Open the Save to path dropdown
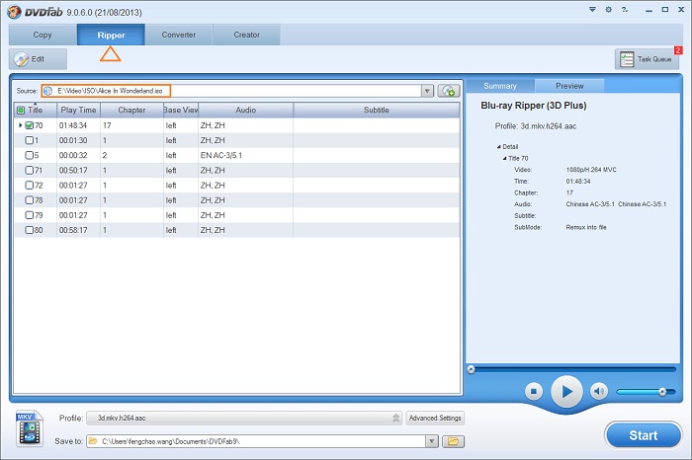The height and width of the screenshot is (460, 692). tap(432, 441)
